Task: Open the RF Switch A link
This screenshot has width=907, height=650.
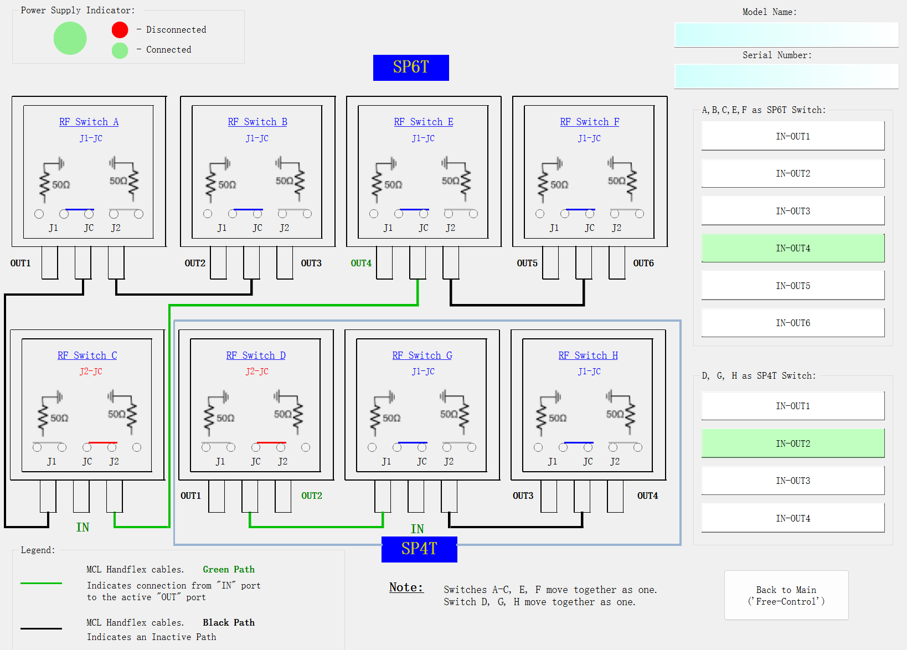Action: 89,122
